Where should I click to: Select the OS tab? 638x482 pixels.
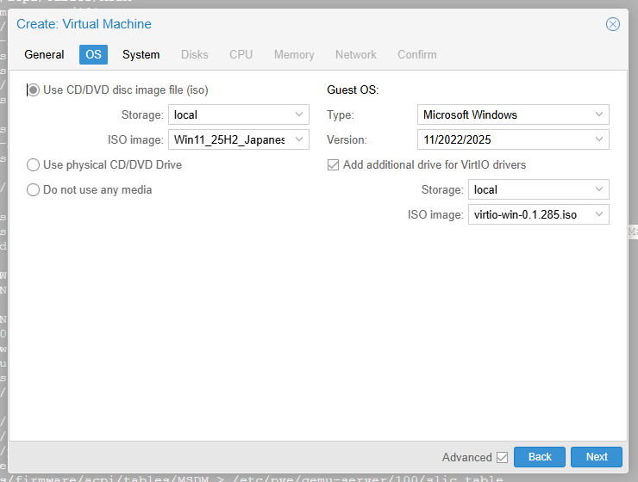pyautogui.click(x=93, y=54)
